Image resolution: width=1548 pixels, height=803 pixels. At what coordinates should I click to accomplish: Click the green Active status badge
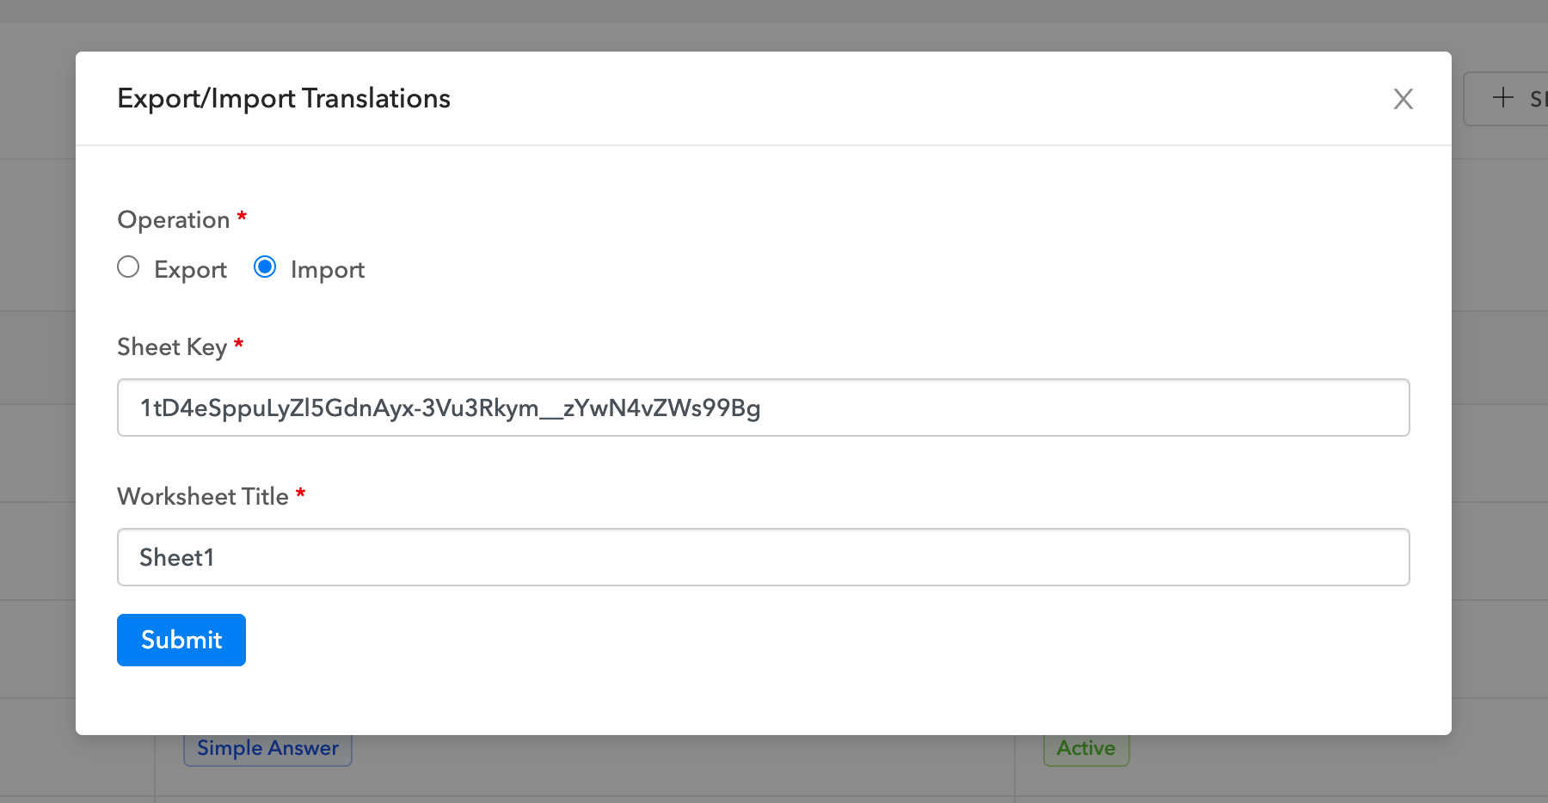coord(1085,749)
